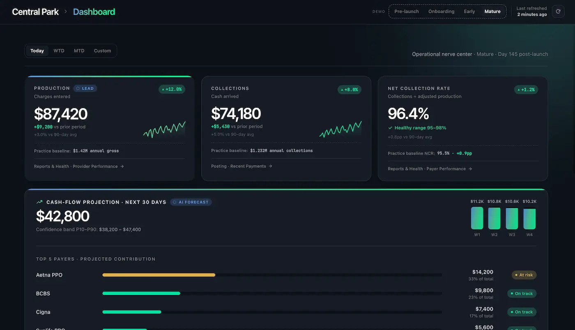The width and height of the screenshot is (575, 330).
Task: Click the Healthy range checkmark
Action: [x=390, y=128]
